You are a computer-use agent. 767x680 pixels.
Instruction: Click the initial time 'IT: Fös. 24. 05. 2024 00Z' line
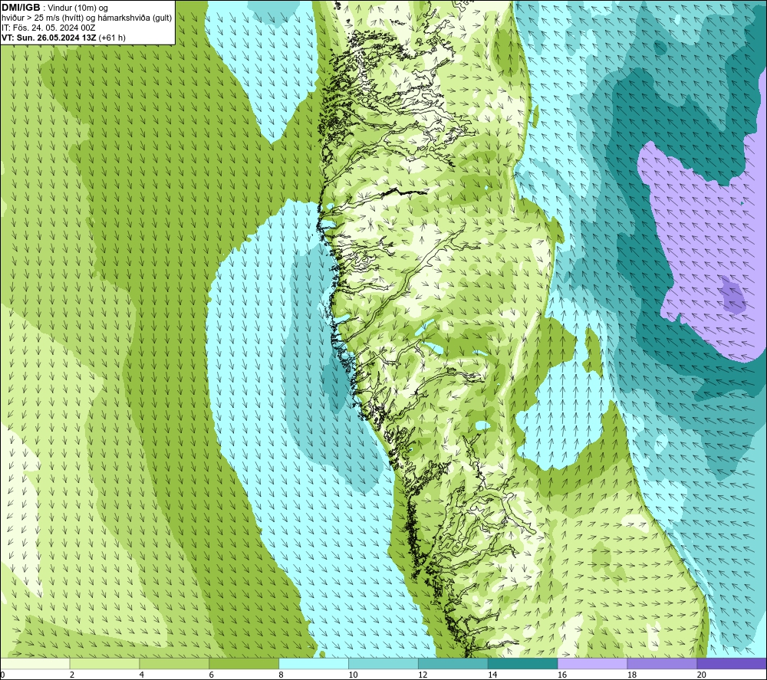[48, 28]
